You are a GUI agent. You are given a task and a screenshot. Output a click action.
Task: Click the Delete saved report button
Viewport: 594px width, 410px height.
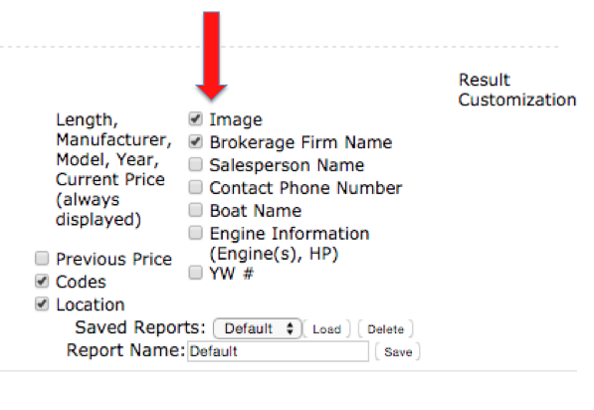point(386,329)
